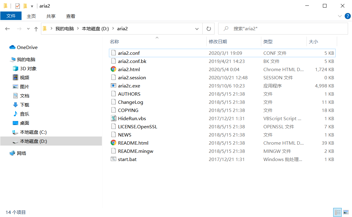Click the 下载 download arrow icon
Viewport: 352px width, 217px height.
click(15, 105)
